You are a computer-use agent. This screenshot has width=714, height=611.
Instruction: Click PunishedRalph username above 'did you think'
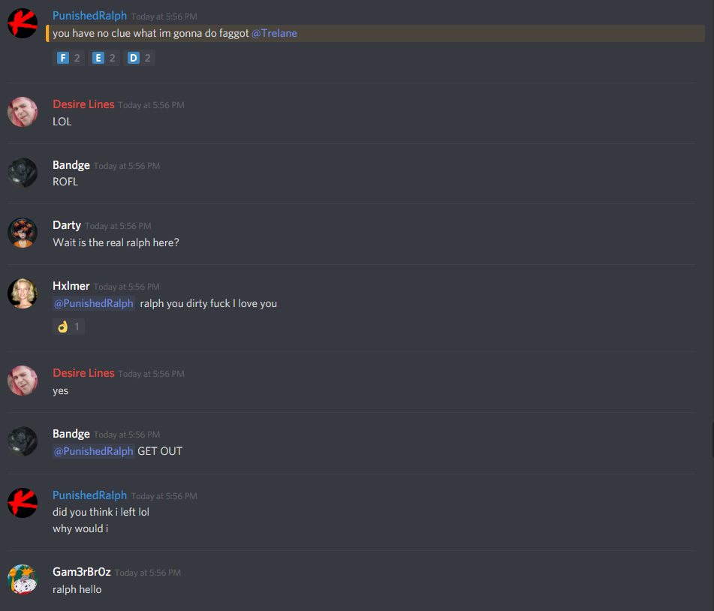coord(89,495)
